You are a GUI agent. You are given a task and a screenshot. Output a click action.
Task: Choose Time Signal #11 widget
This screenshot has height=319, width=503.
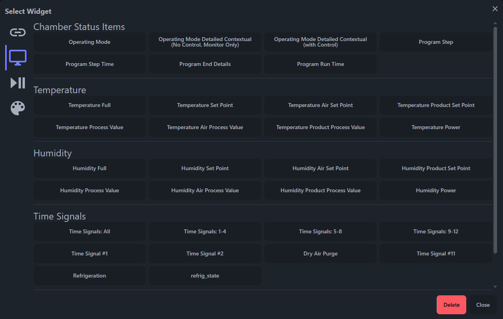(x=436, y=253)
